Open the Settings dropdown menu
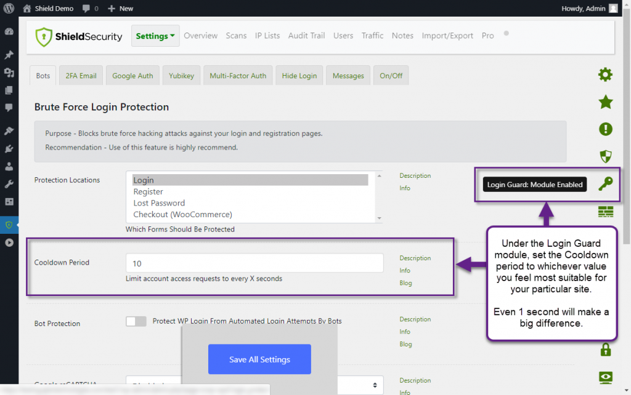 click(155, 36)
